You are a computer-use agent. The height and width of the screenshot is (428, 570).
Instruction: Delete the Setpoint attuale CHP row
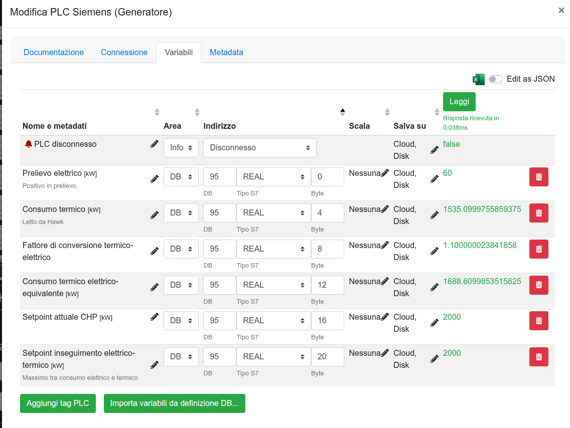coord(538,321)
